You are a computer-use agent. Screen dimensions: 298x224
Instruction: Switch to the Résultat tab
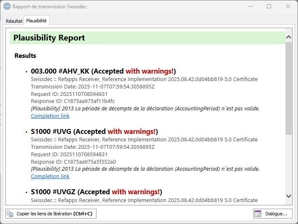[14, 21]
